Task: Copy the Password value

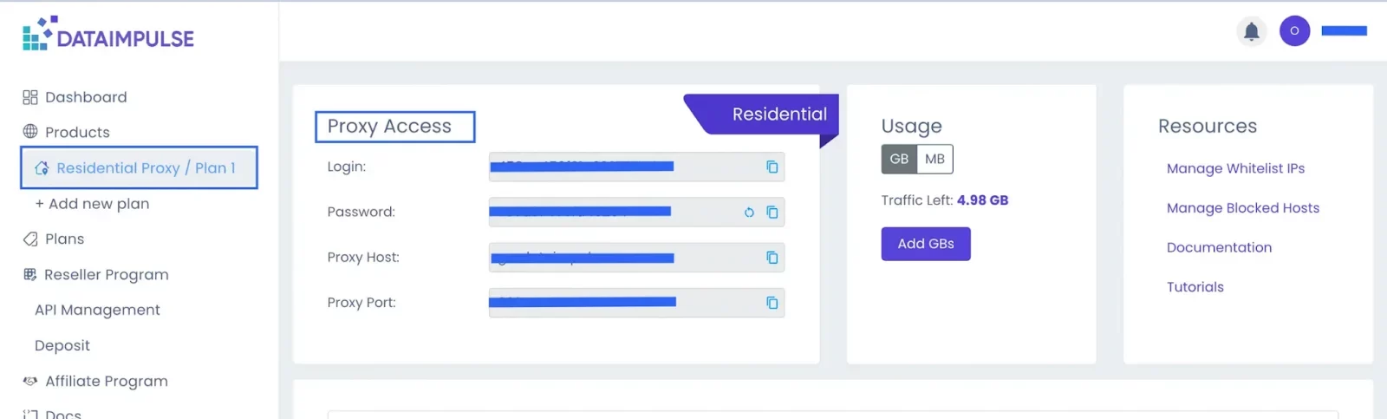Action: pyautogui.click(x=772, y=212)
